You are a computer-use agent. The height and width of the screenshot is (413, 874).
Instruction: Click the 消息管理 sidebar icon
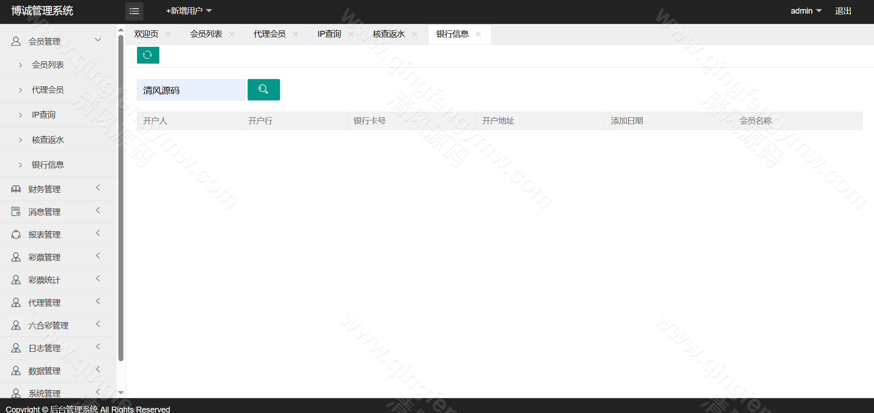[x=16, y=212]
